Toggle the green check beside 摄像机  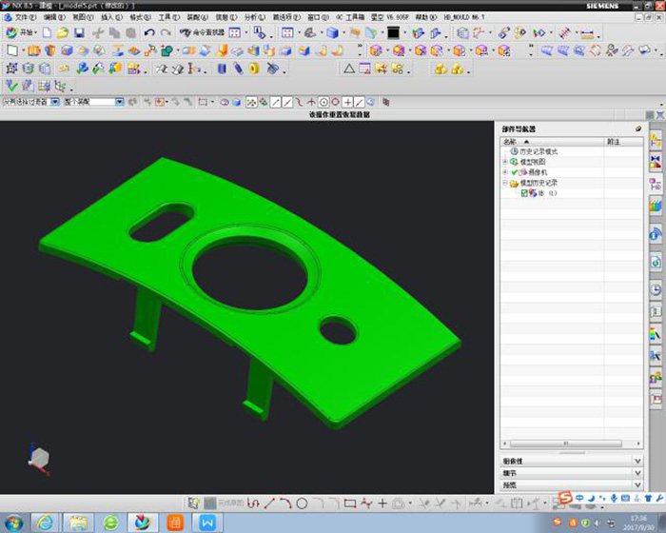pyautogui.click(x=514, y=172)
